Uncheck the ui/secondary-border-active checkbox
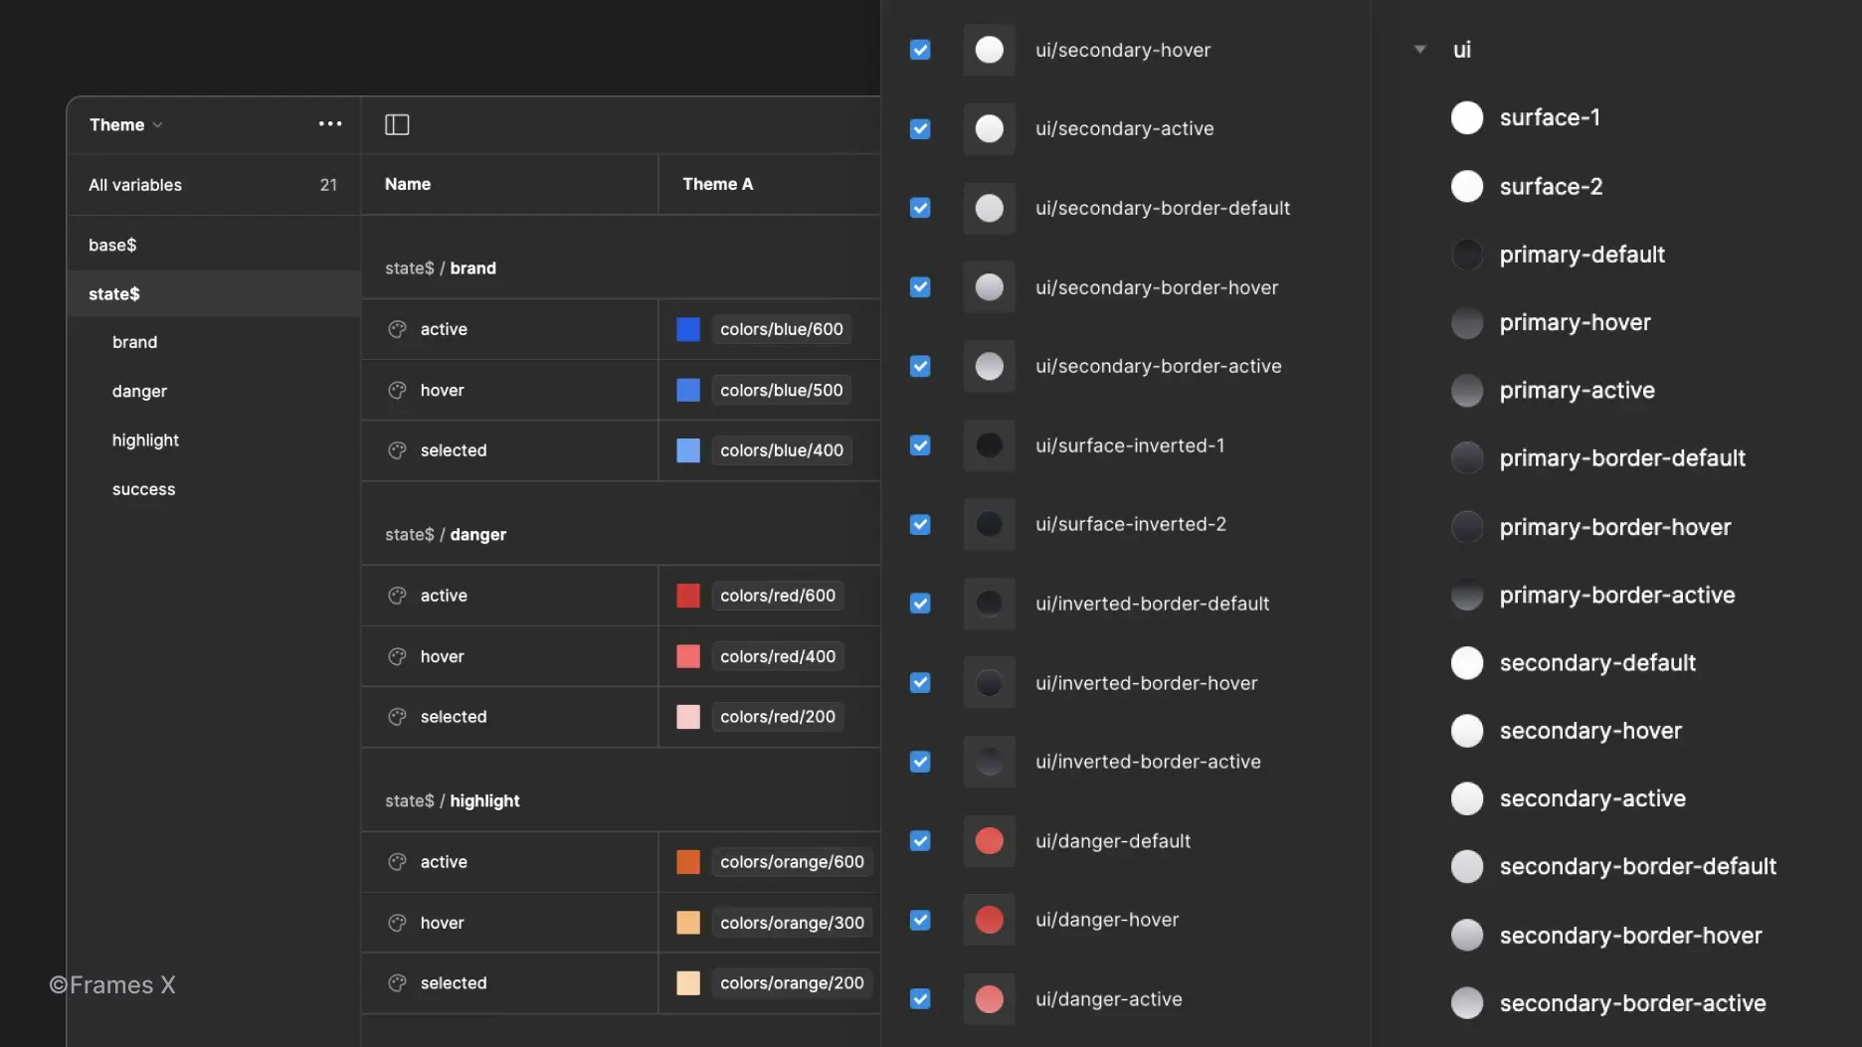 pos(920,366)
